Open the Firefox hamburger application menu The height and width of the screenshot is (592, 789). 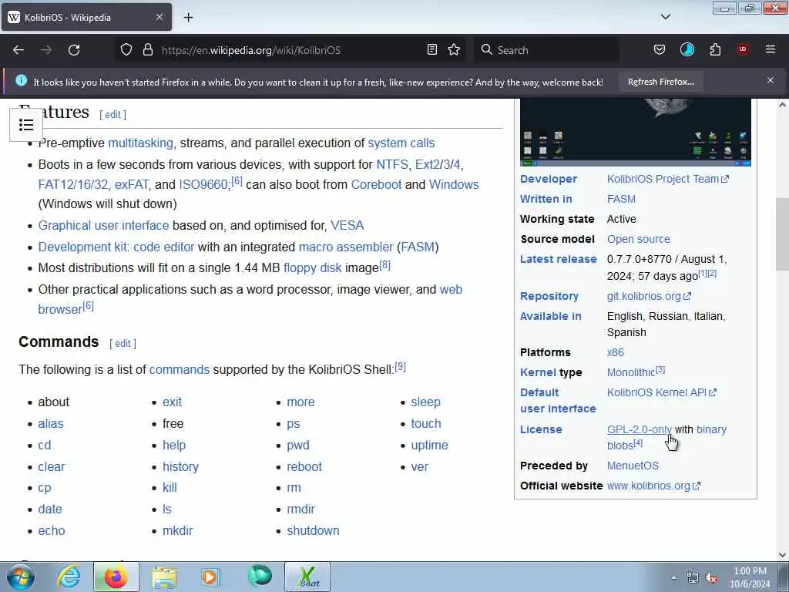click(x=771, y=49)
